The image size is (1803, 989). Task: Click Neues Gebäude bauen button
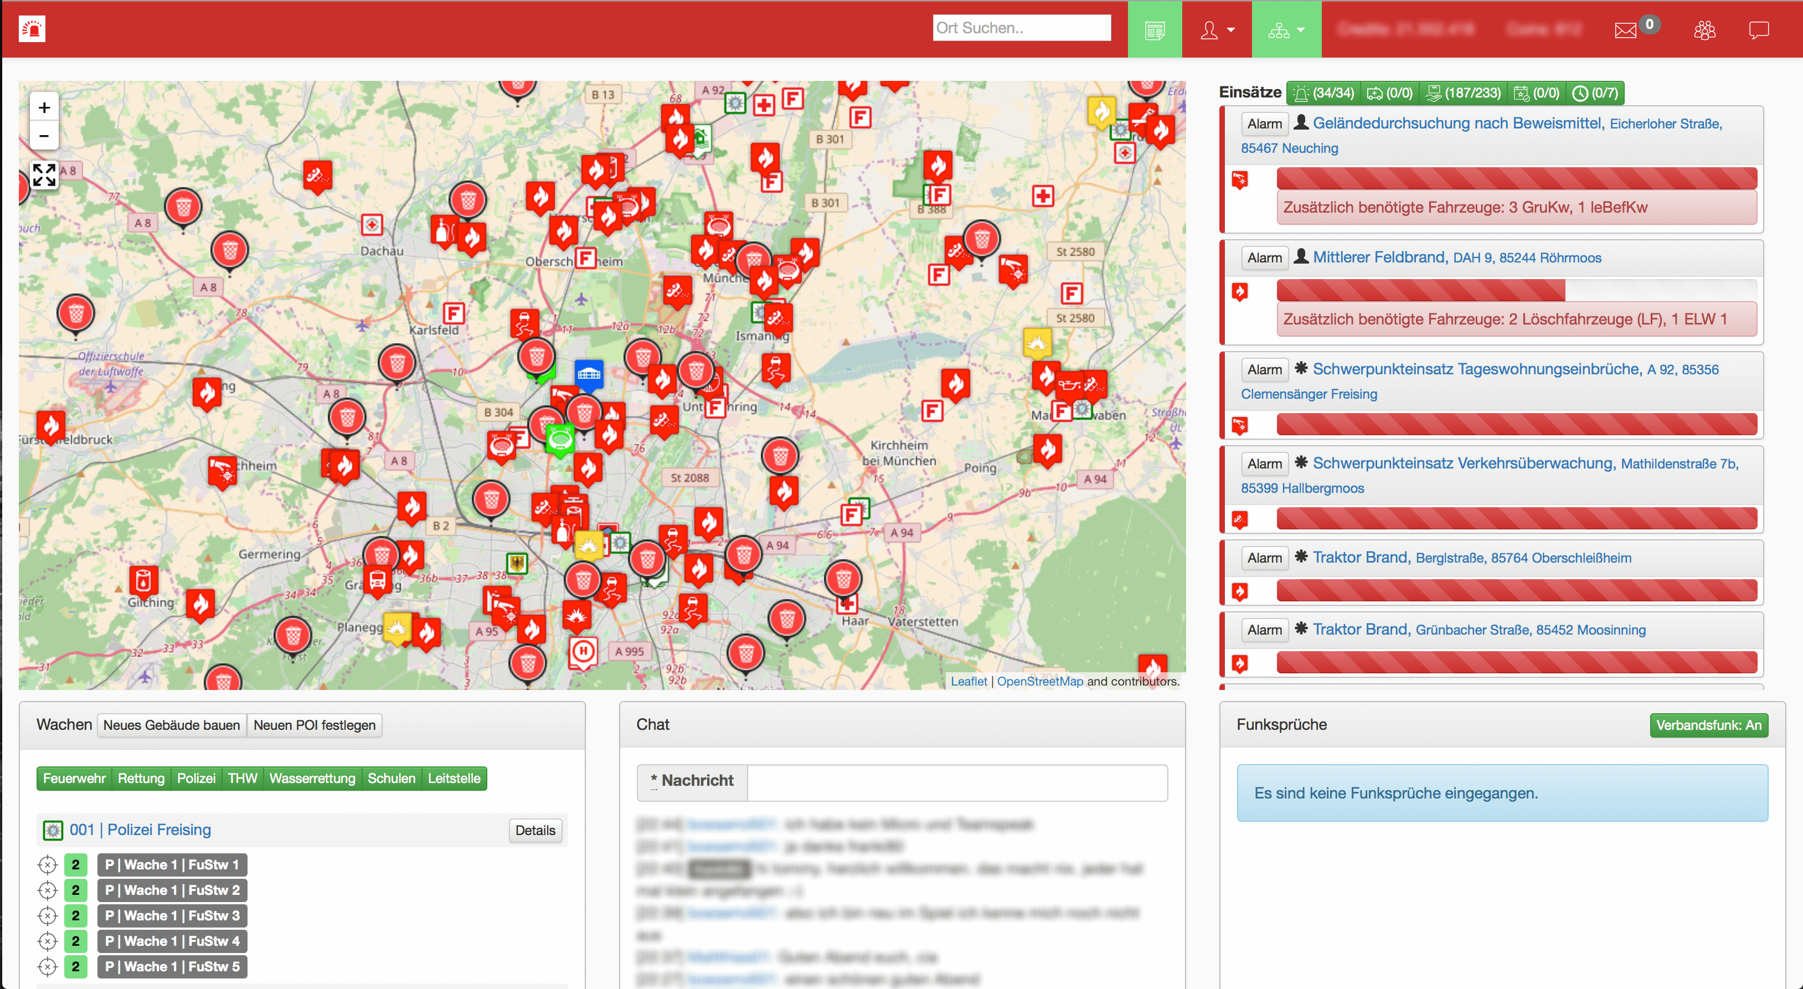(x=172, y=725)
